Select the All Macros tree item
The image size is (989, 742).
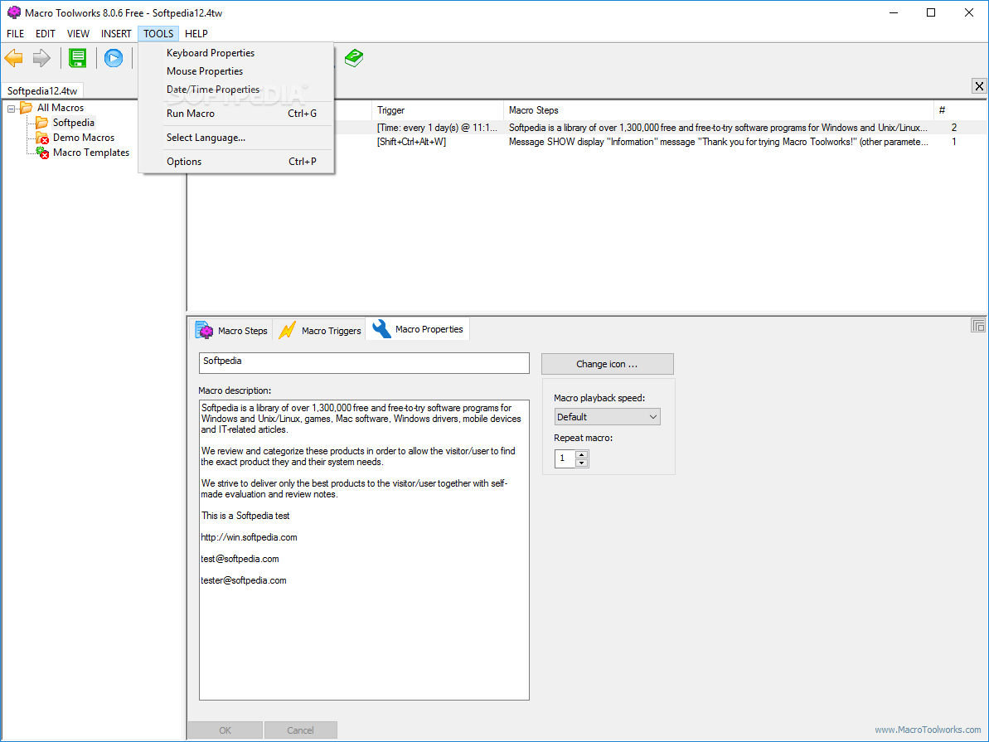click(61, 108)
